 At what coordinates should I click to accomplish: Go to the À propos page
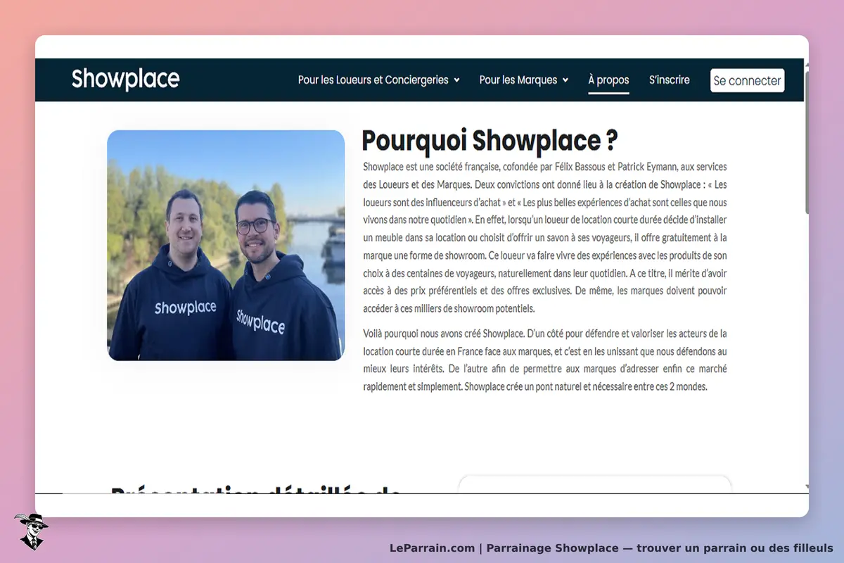608,80
